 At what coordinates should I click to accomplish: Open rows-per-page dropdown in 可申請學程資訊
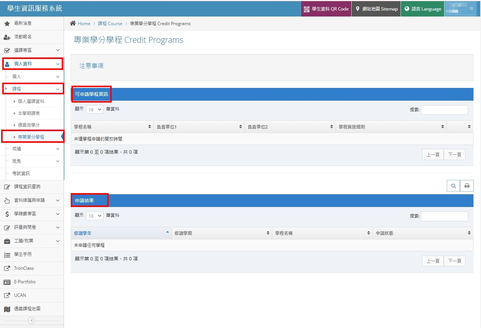(x=94, y=109)
